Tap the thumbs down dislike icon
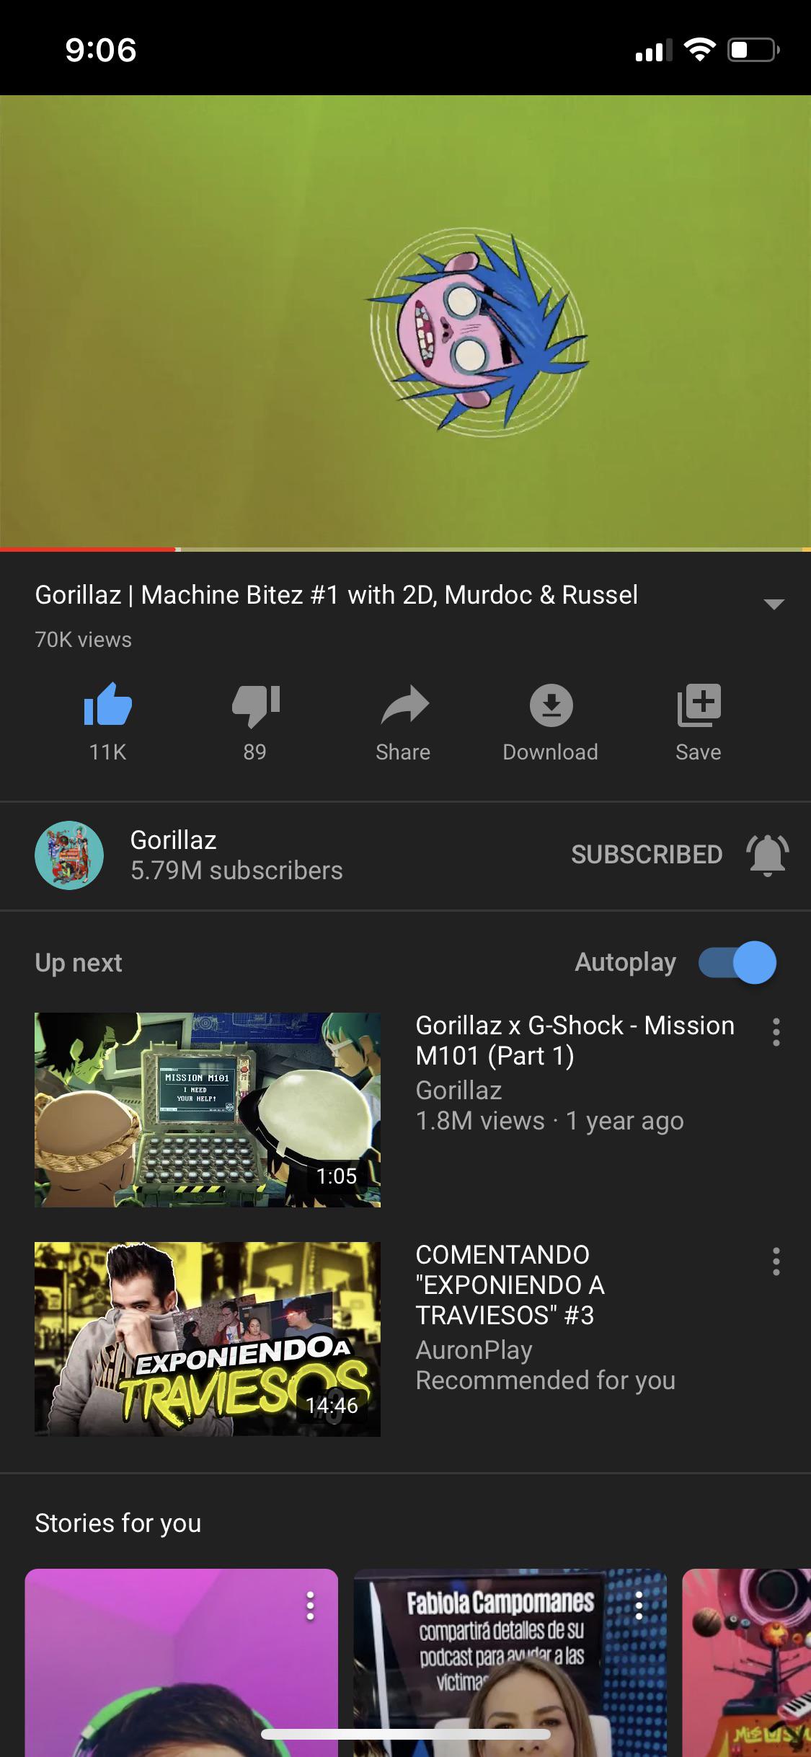Image resolution: width=811 pixels, height=1757 pixels. [255, 705]
